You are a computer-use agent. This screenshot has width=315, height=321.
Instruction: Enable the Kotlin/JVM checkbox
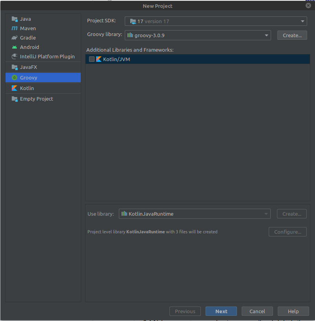pyautogui.click(x=92, y=59)
